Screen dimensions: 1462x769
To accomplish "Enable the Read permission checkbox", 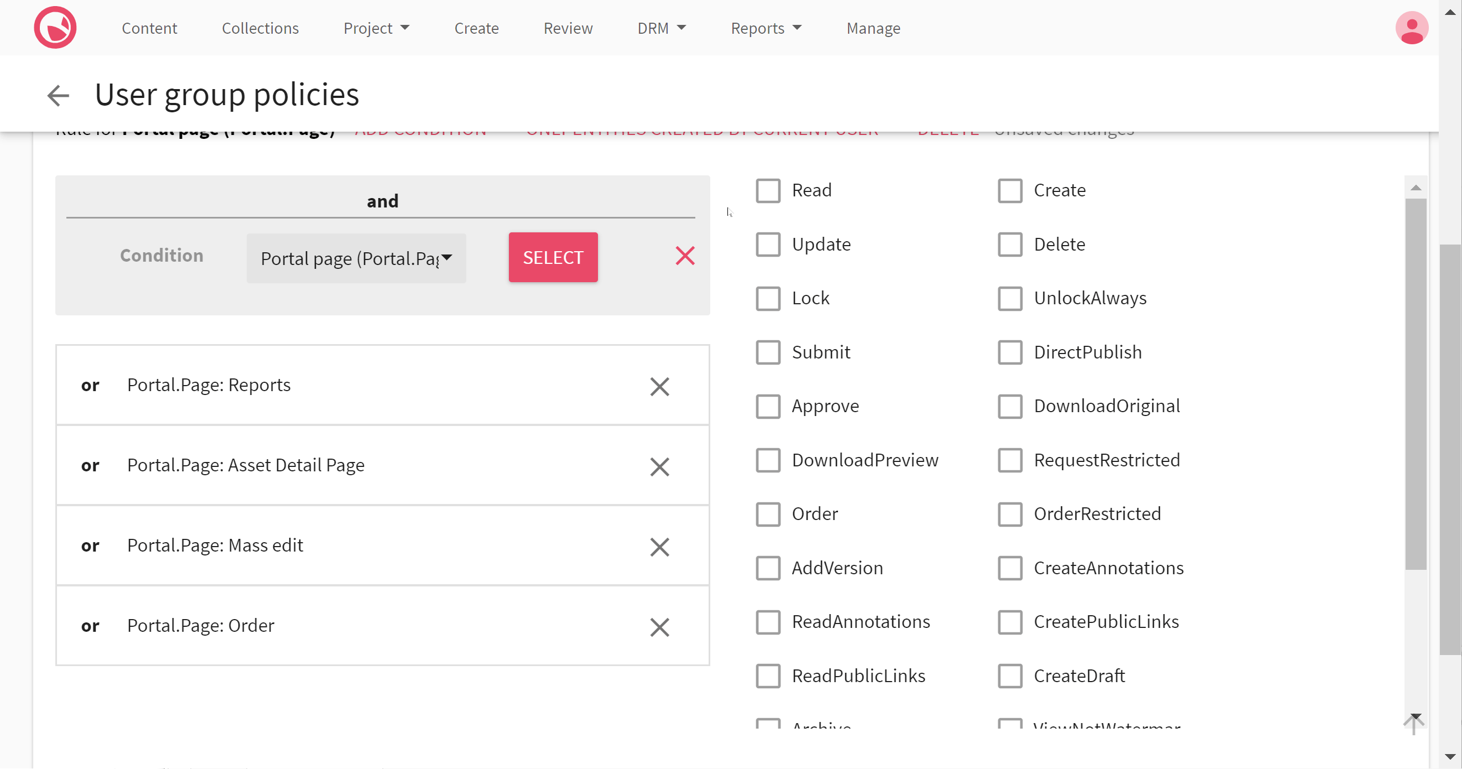I will click(768, 190).
